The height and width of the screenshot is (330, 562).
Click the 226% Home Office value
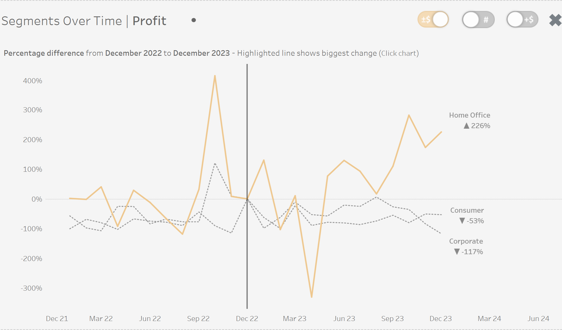pos(480,126)
